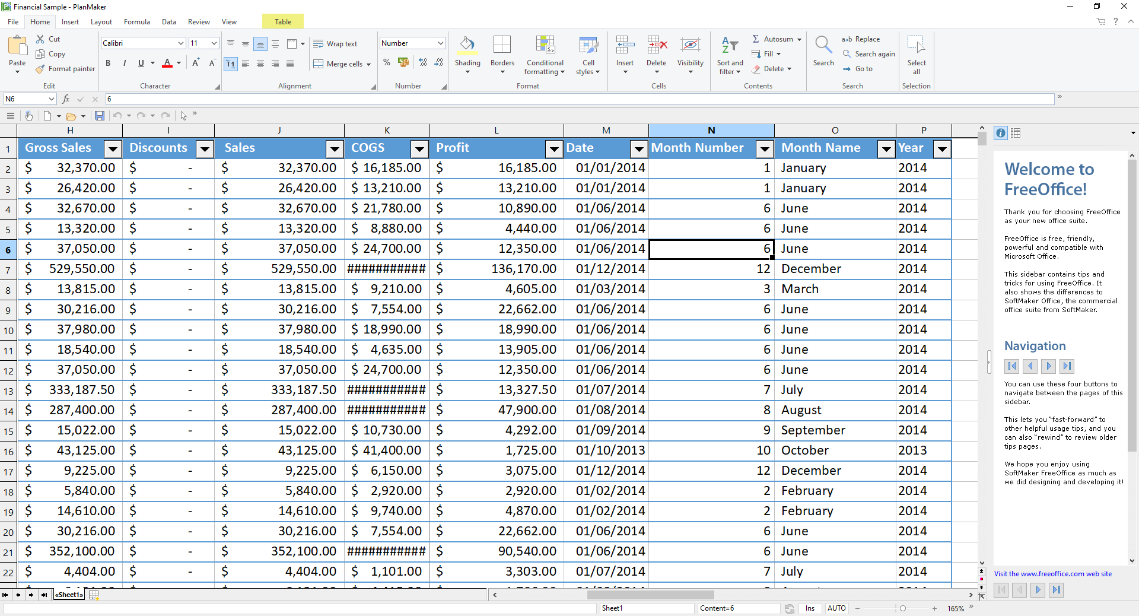This screenshot has height=616, width=1139.
Task: Open the Table contextual tab
Action: coord(283,22)
